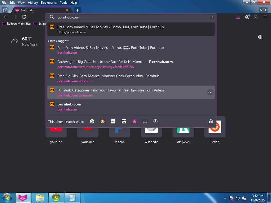
Task: Open the Windows Start button
Action: pos(7,198)
